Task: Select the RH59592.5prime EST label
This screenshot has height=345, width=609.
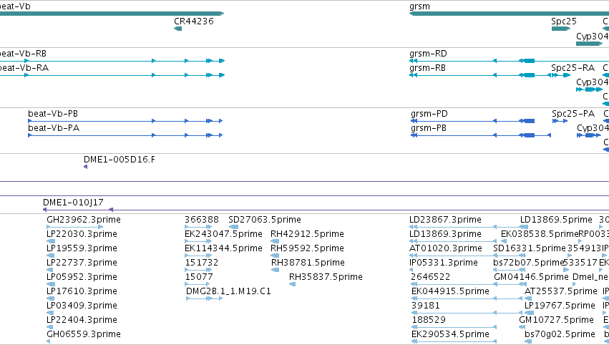Action: click(x=307, y=248)
